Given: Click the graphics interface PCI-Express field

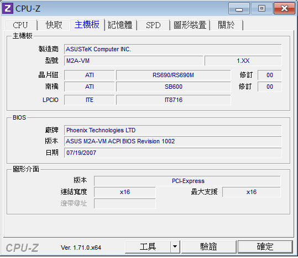Looking at the screenshot, I should (x=187, y=181).
